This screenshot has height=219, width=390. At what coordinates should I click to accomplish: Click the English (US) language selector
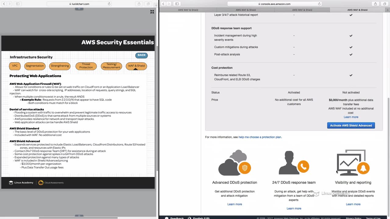199,218
